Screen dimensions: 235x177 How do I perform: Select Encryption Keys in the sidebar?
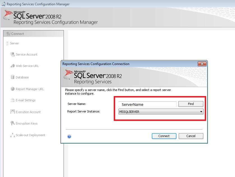(x=27, y=123)
